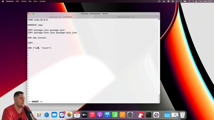The image size is (214, 120).
Task: Click the "WORKDIR /app" line
Action: tap(35, 25)
